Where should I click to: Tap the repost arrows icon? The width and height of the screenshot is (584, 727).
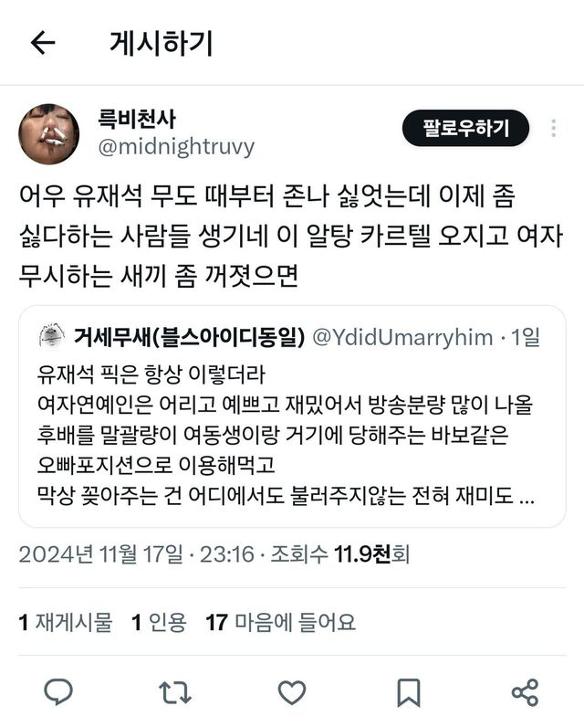click(175, 692)
